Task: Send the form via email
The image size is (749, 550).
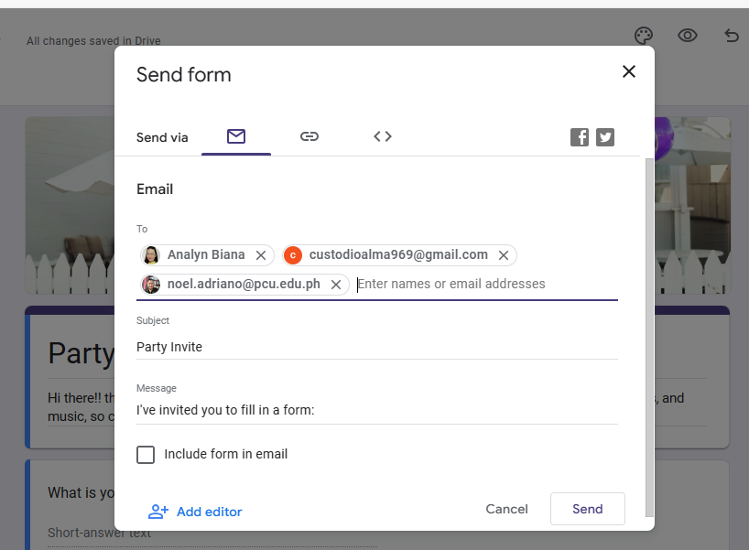Action: coord(587,509)
